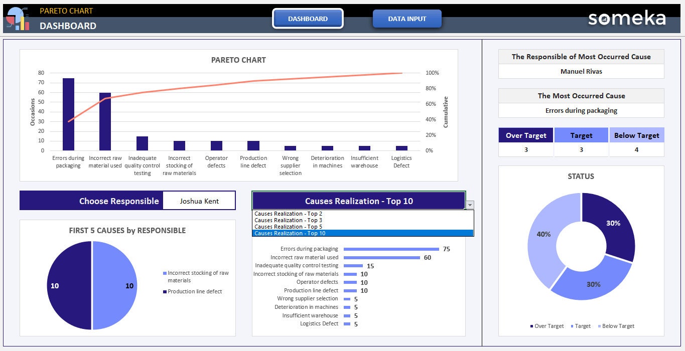Click the Over Target legend swatch
This screenshot has height=351, width=685.
coord(531,326)
